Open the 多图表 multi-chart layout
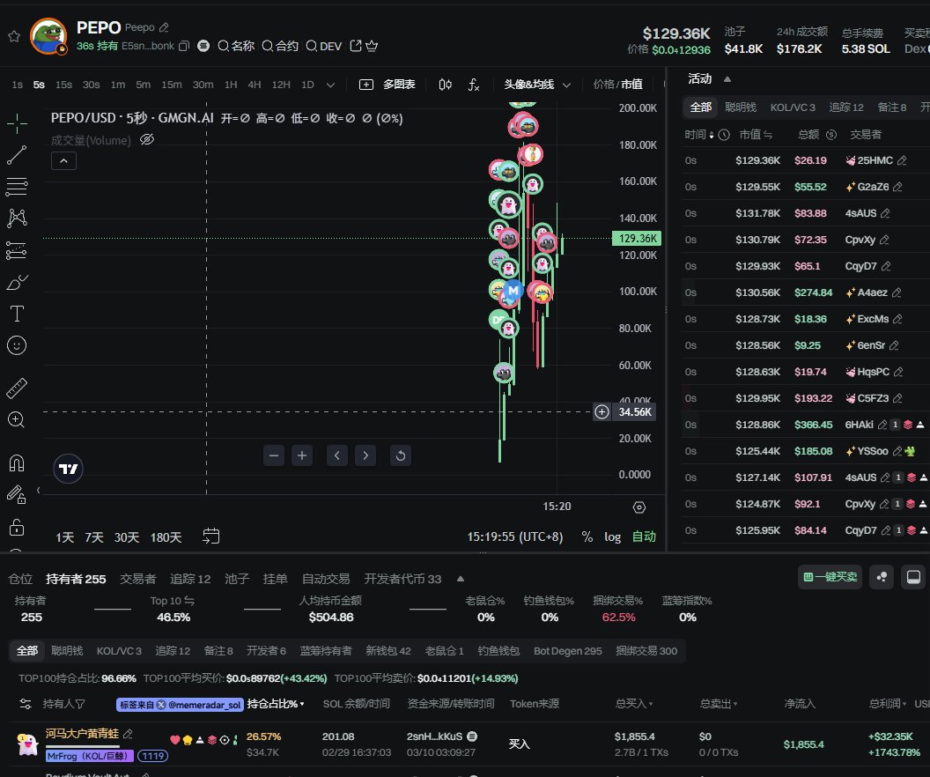 (x=387, y=85)
